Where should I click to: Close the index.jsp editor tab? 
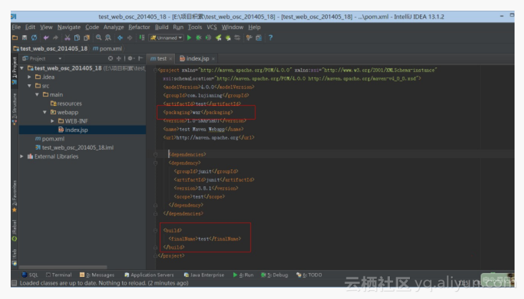coord(213,59)
